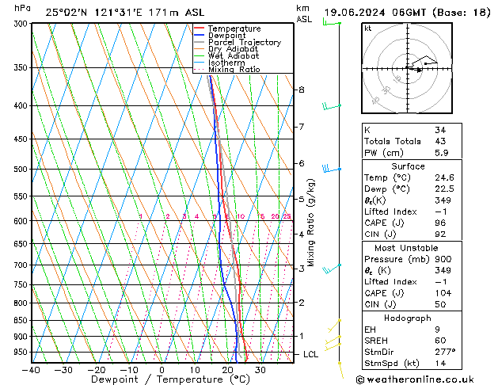
Task: Click the Mixing Ratio legend entry
Action: [x=227, y=70]
